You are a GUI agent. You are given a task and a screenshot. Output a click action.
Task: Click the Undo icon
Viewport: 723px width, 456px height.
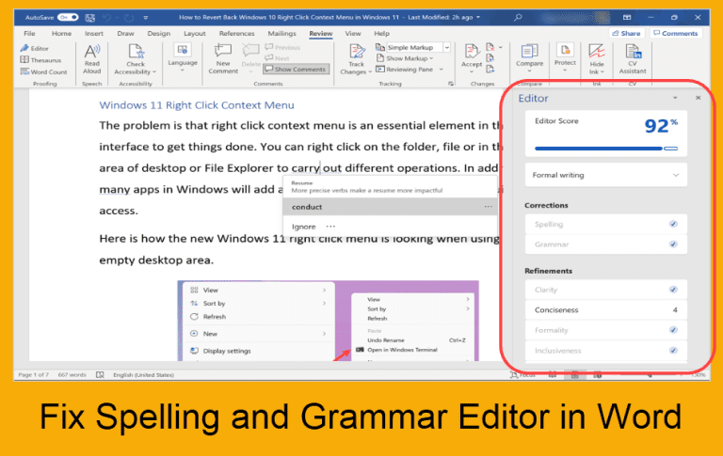(107, 18)
